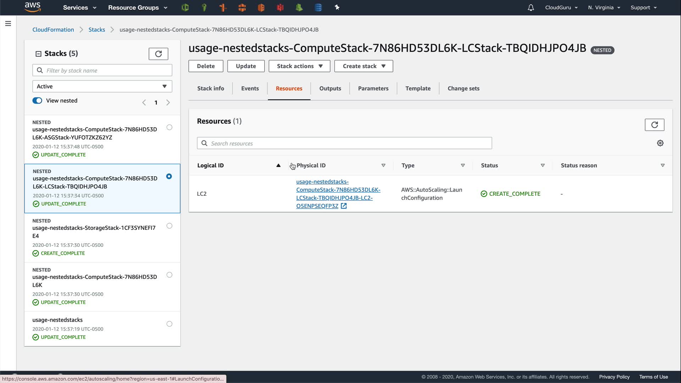Open resources table settings gear
Image resolution: width=681 pixels, height=383 pixels.
(x=660, y=143)
